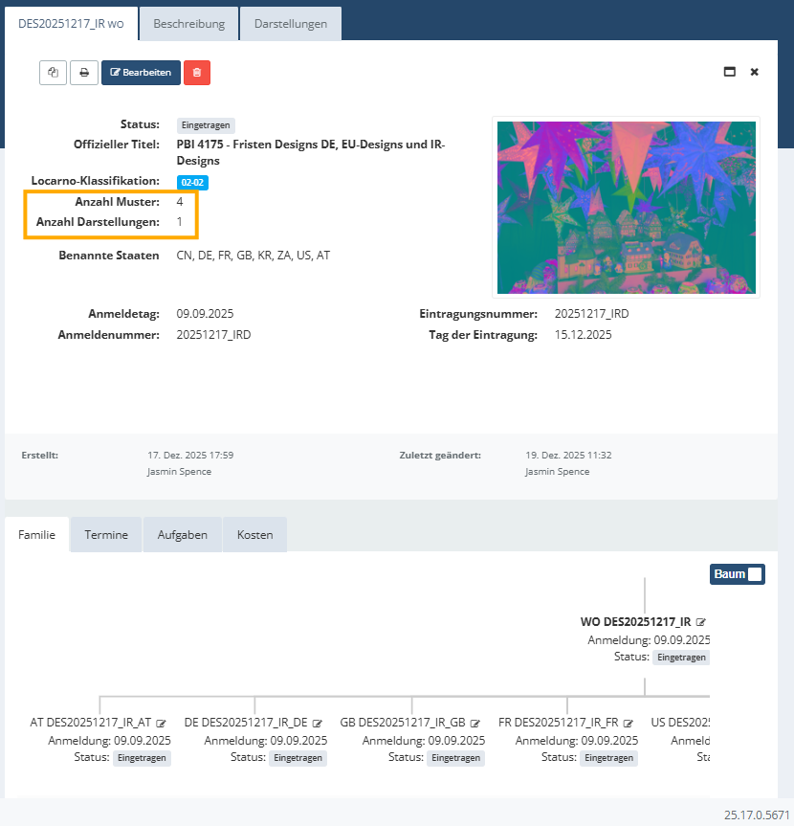Open edit icon beside DE DES20251217_IR_DE
This screenshot has height=826, width=794.
(x=317, y=724)
